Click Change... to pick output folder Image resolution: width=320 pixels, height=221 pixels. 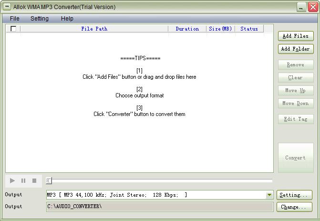click(294, 207)
